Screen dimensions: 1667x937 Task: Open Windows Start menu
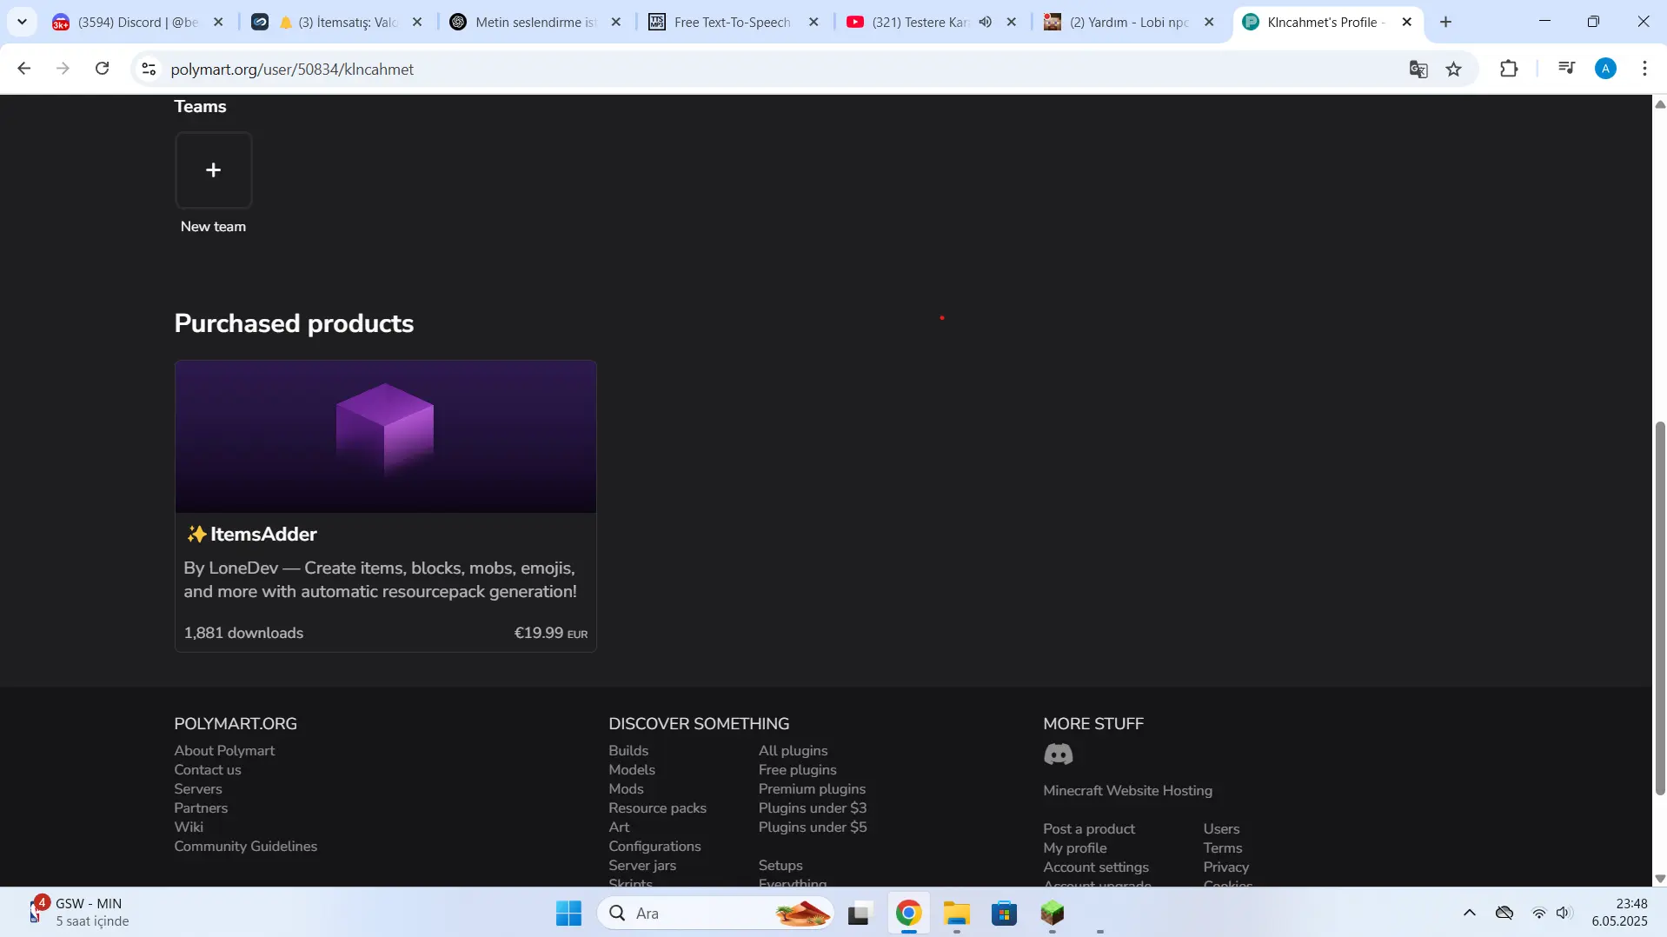click(568, 914)
